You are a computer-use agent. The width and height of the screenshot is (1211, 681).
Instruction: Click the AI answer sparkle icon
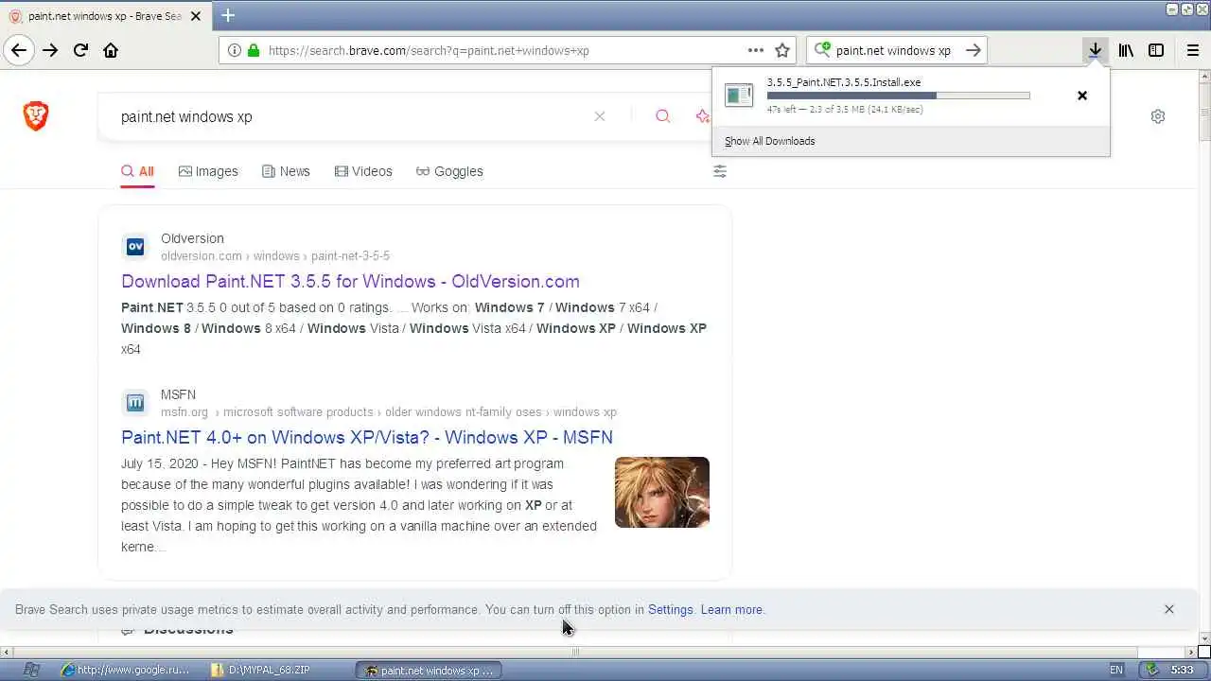click(703, 116)
